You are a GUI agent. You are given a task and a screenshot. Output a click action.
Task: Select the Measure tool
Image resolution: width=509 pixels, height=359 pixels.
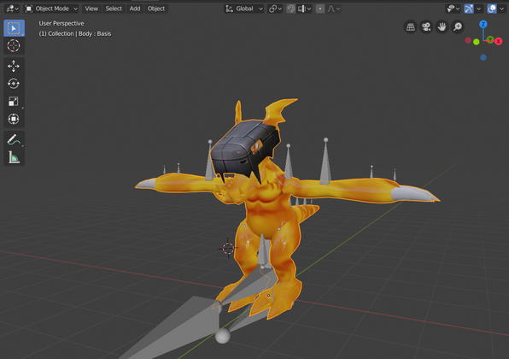[x=14, y=157]
